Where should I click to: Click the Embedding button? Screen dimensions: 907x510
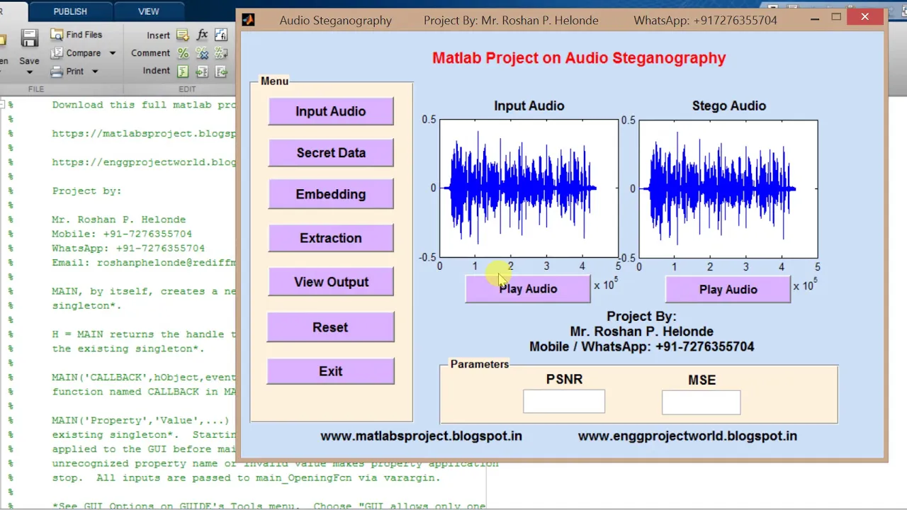tap(331, 194)
